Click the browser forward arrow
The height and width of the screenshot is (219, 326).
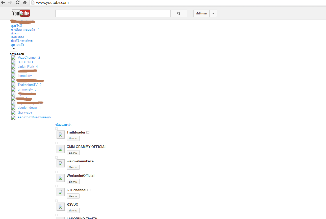pyautogui.click(x=10, y=3)
